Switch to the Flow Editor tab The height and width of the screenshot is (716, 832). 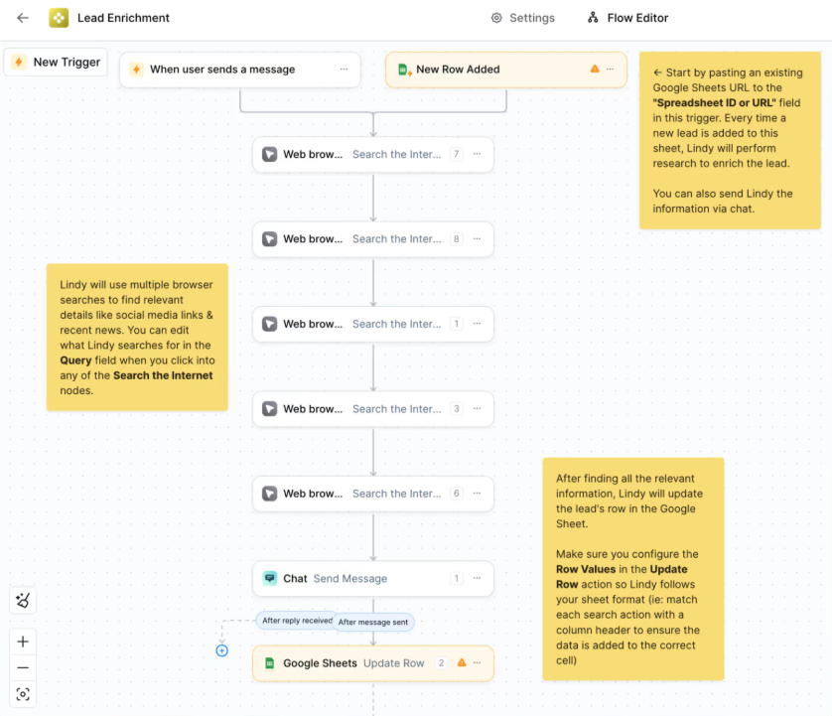(x=627, y=18)
